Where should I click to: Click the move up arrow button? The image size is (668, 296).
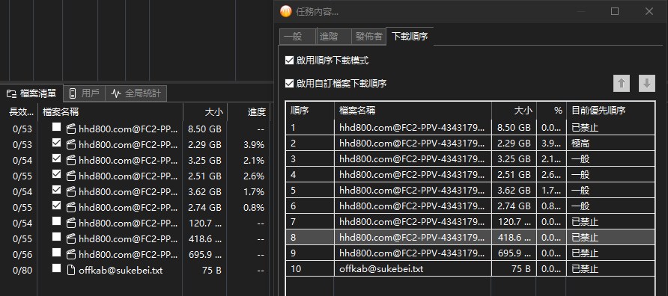coord(621,84)
